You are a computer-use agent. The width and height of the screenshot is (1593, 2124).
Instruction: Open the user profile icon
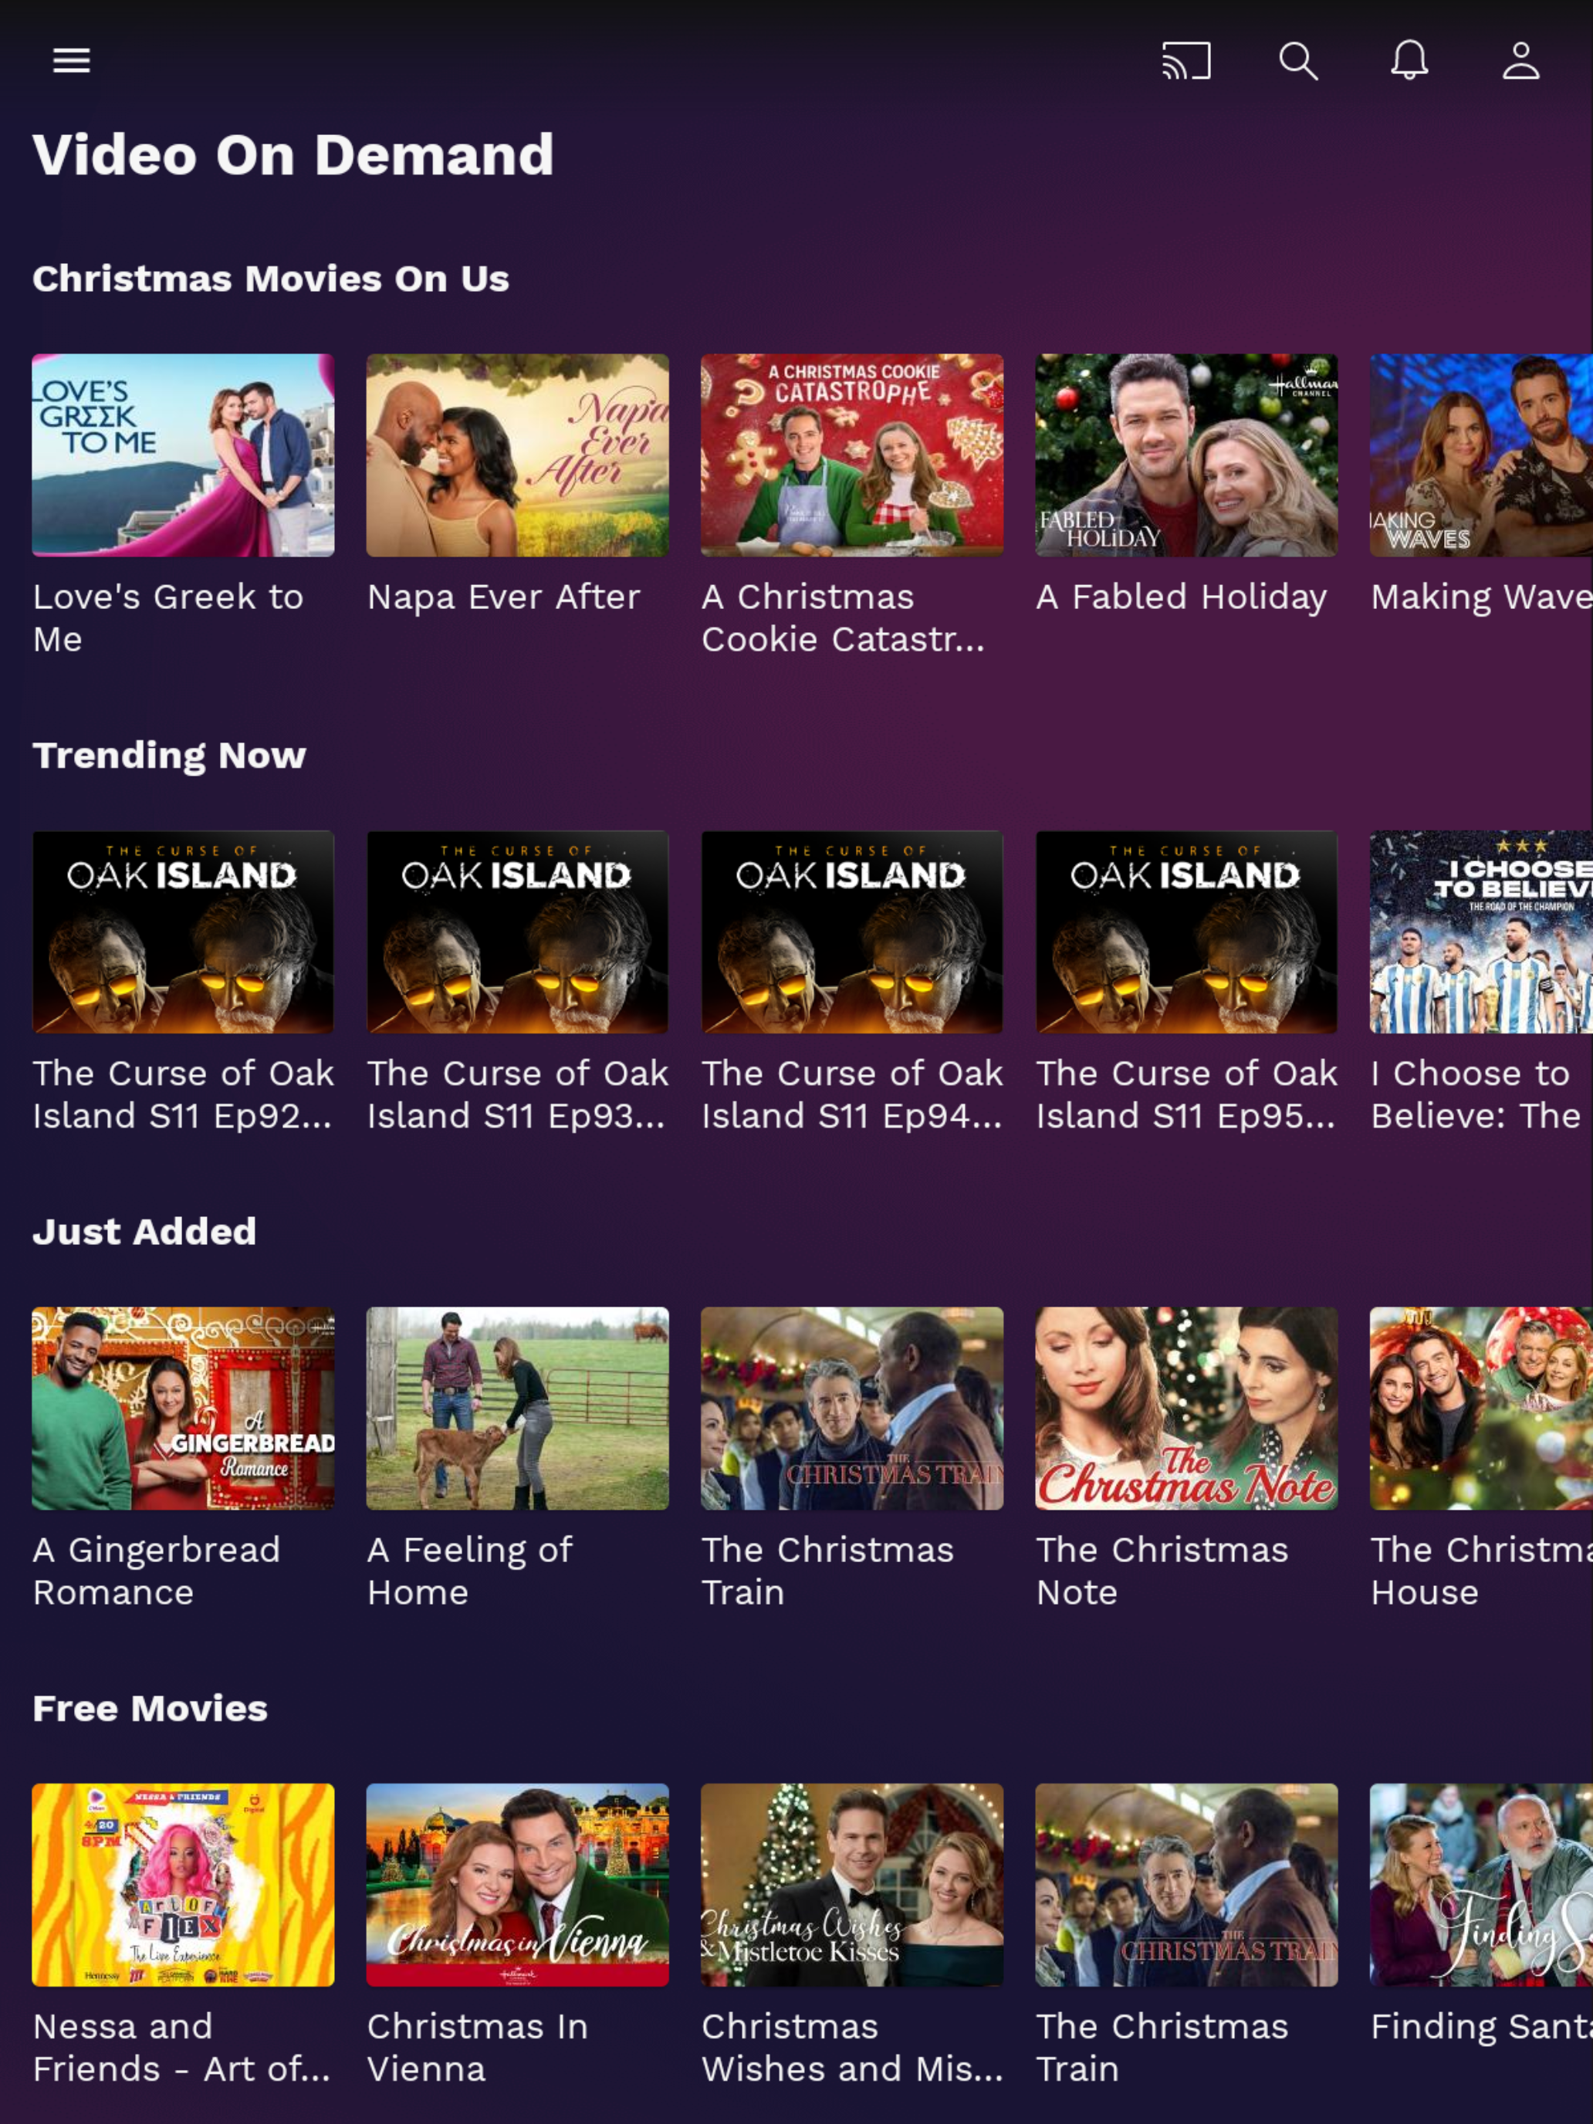coord(1521,60)
